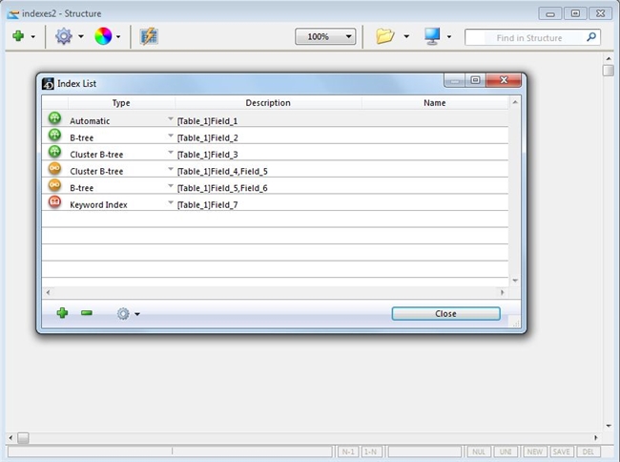Click Structure window vertical scrollbar thumb
Viewport: 620px width, 462px height.
(x=609, y=71)
